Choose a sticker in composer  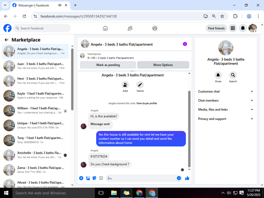[95, 178]
